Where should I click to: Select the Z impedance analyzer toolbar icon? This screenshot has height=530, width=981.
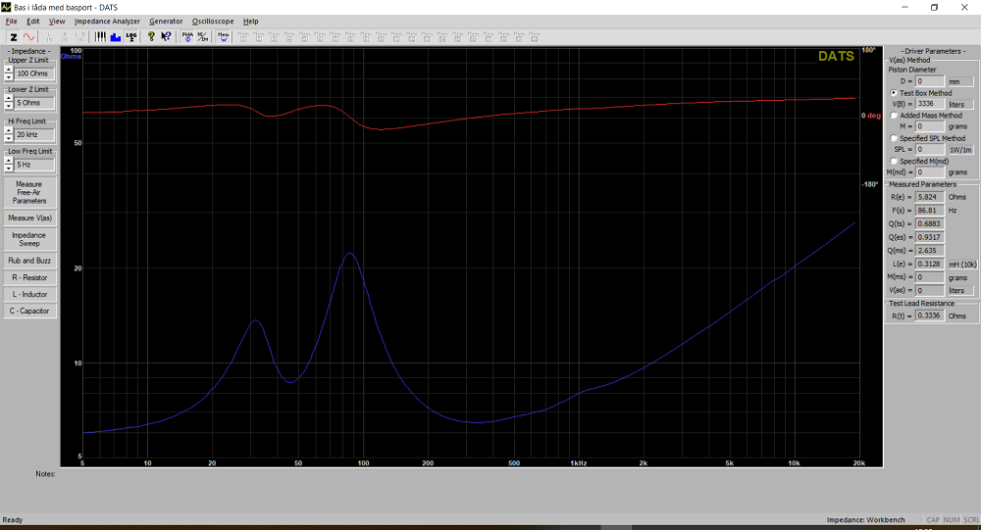pyautogui.click(x=13, y=37)
